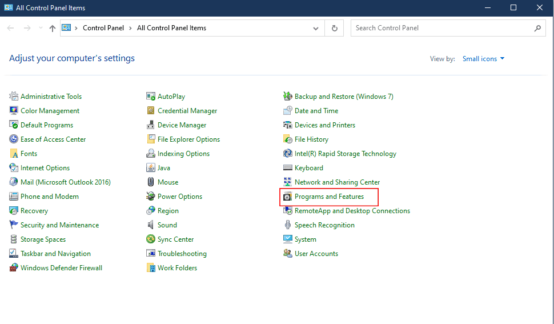Click the search magnifier icon
Image resolution: width=554 pixels, height=324 pixels.
click(x=537, y=28)
